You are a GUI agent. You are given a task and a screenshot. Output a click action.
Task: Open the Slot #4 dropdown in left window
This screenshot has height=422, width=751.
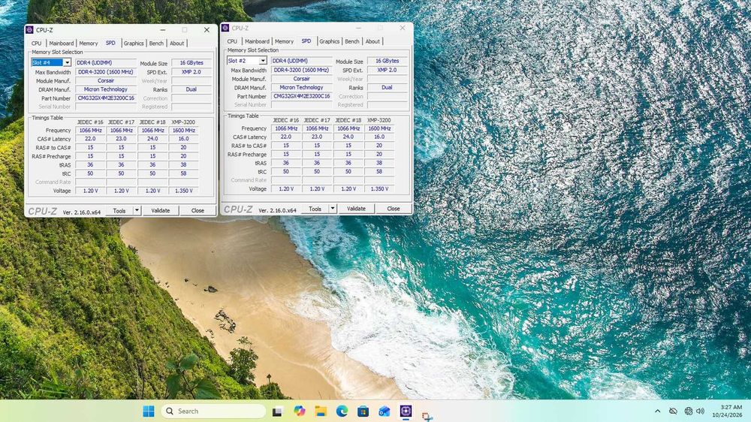click(x=67, y=63)
